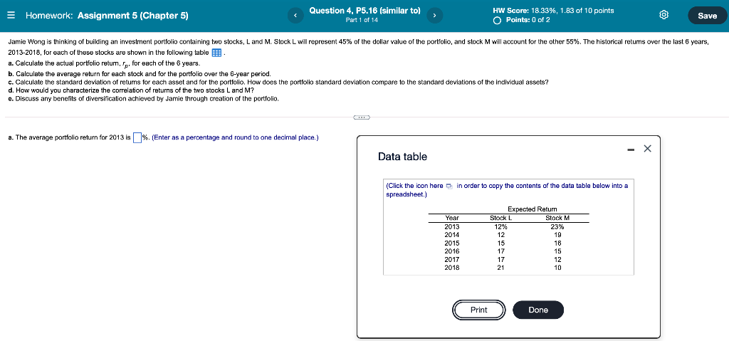Select the 2018 year cell
This screenshot has height=341, width=729.
(452, 268)
